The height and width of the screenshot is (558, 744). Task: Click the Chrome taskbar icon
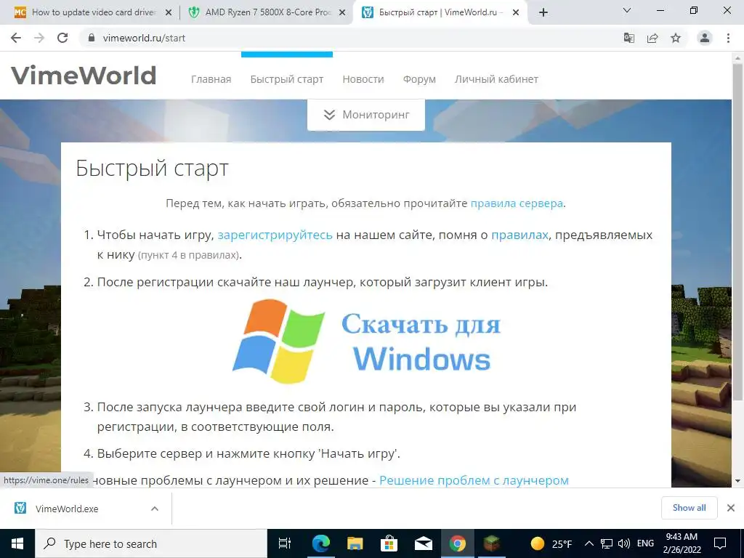(x=458, y=543)
